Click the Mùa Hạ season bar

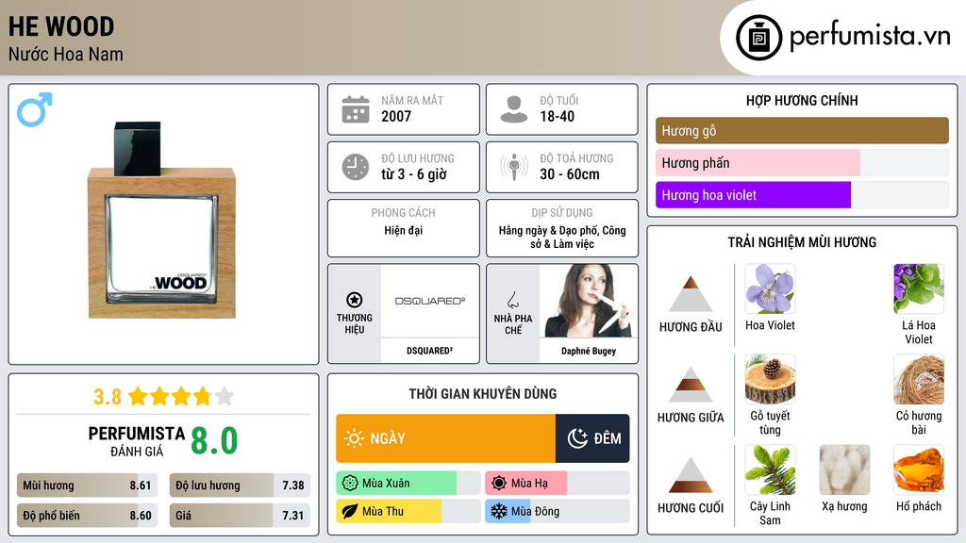pyautogui.click(x=558, y=484)
